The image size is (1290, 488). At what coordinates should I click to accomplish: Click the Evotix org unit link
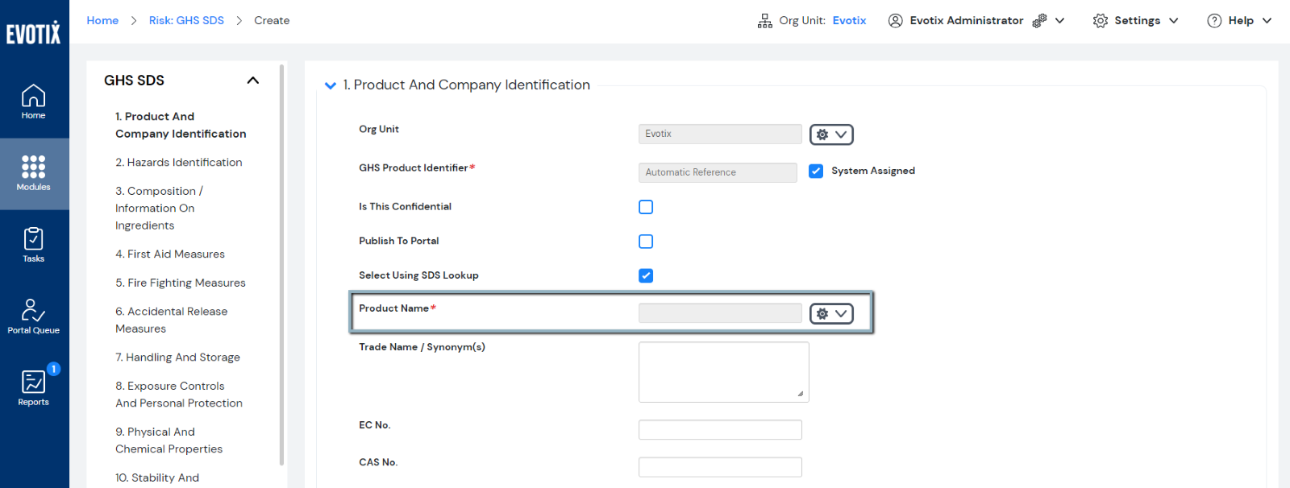849,21
